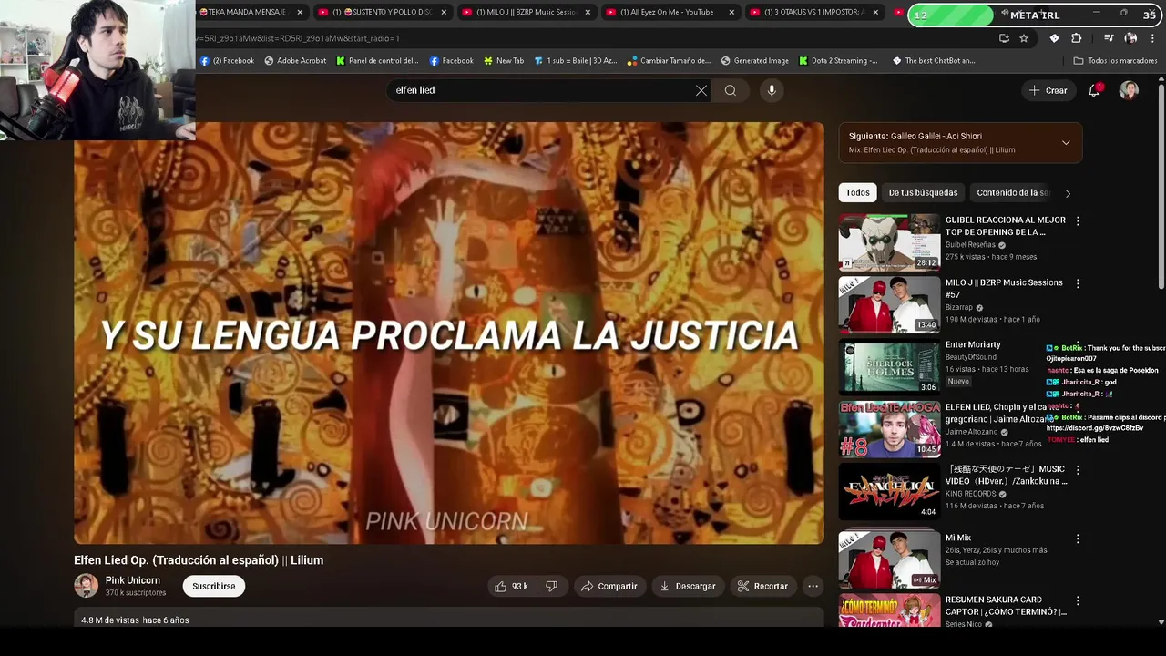Open Resumen Sakura Card Captor title
The height and width of the screenshot is (656, 1166).
[1006, 605]
